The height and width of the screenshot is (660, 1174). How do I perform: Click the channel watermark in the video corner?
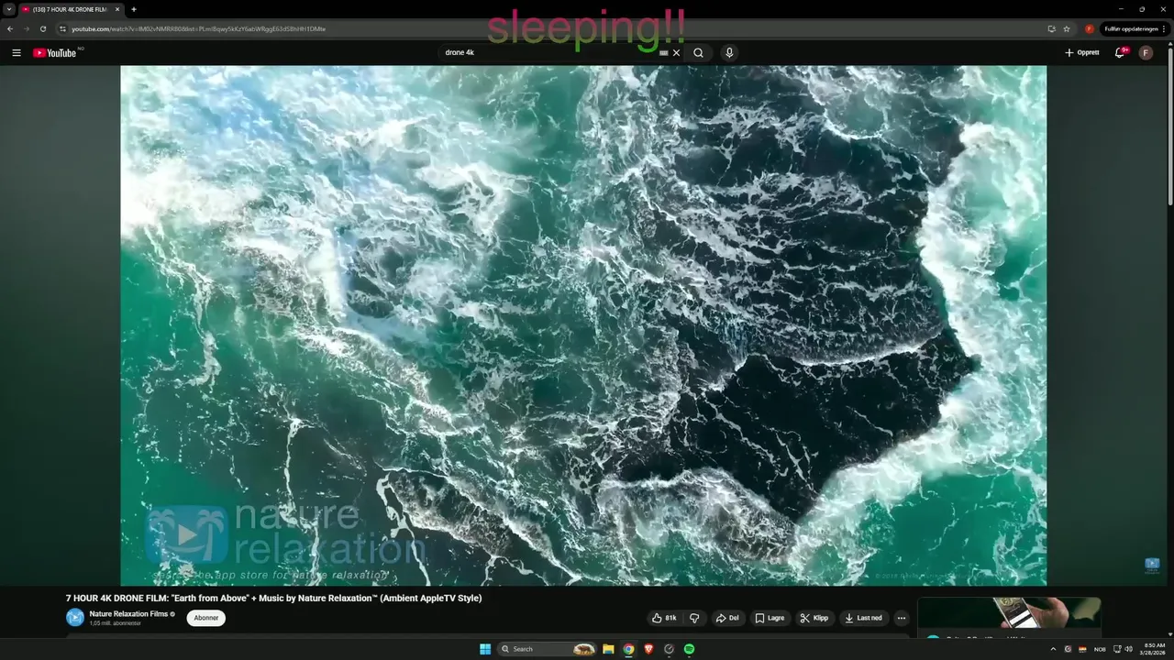pos(1152,565)
